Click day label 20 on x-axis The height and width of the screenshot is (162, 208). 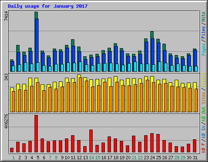(x=128, y=158)
